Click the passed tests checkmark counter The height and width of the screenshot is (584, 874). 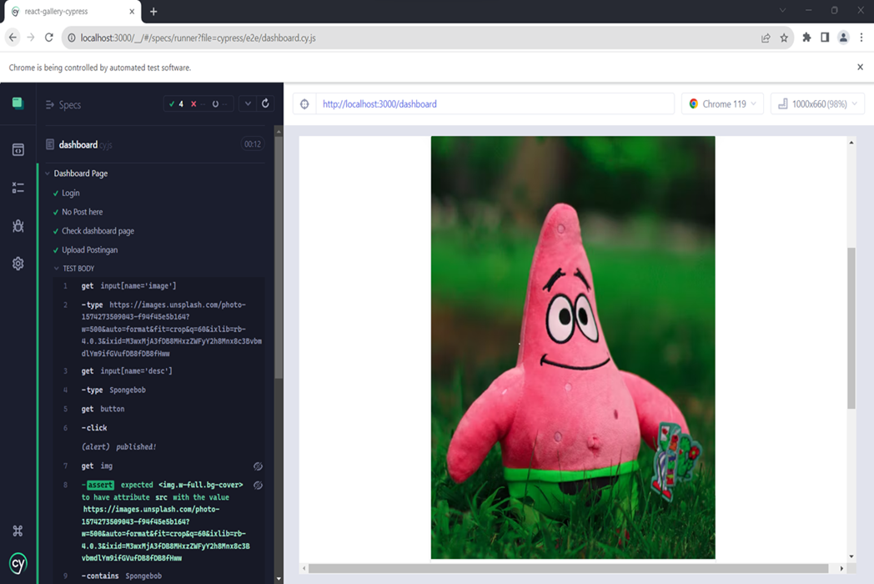click(x=177, y=103)
